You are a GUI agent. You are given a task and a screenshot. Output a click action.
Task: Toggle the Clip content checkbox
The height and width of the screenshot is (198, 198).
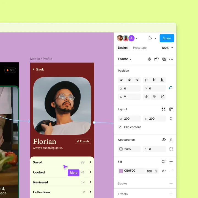(x=120, y=127)
